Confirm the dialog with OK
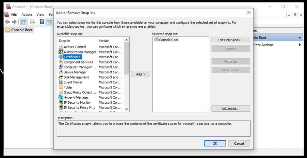 click(x=215, y=143)
